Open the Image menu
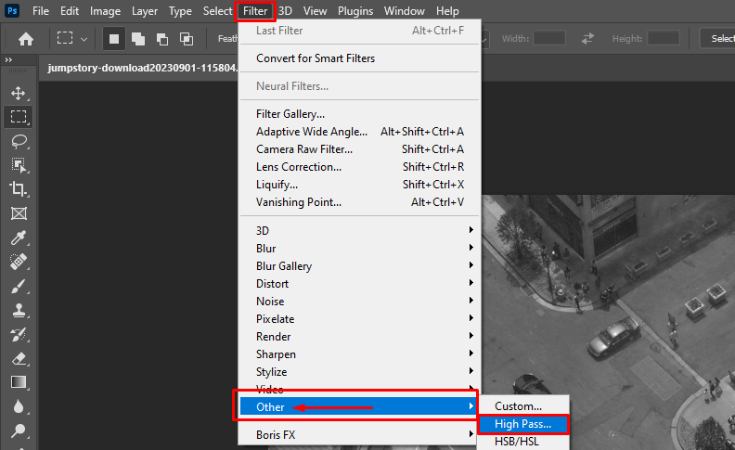 [x=105, y=11]
